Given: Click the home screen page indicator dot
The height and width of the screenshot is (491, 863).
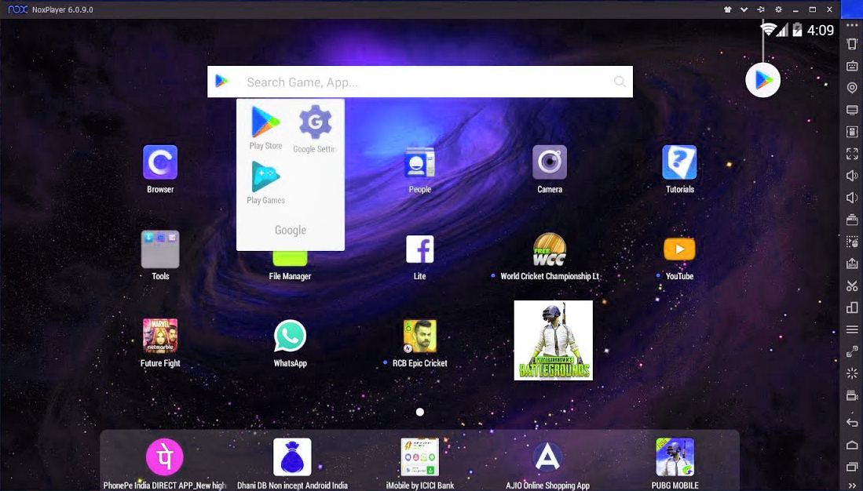Looking at the screenshot, I should tap(420, 412).
